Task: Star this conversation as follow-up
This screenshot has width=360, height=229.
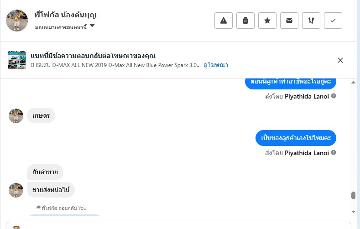Action: (267, 21)
